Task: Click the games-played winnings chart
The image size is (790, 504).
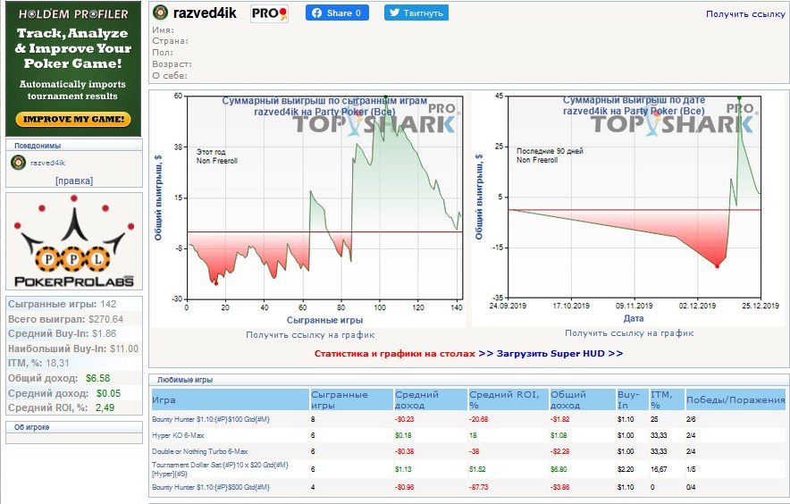Action: [x=307, y=209]
